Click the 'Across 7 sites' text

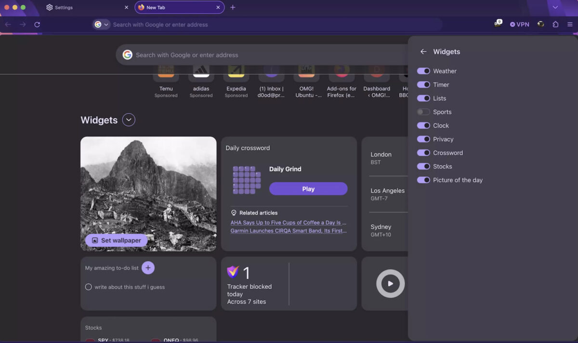click(x=247, y=302)
